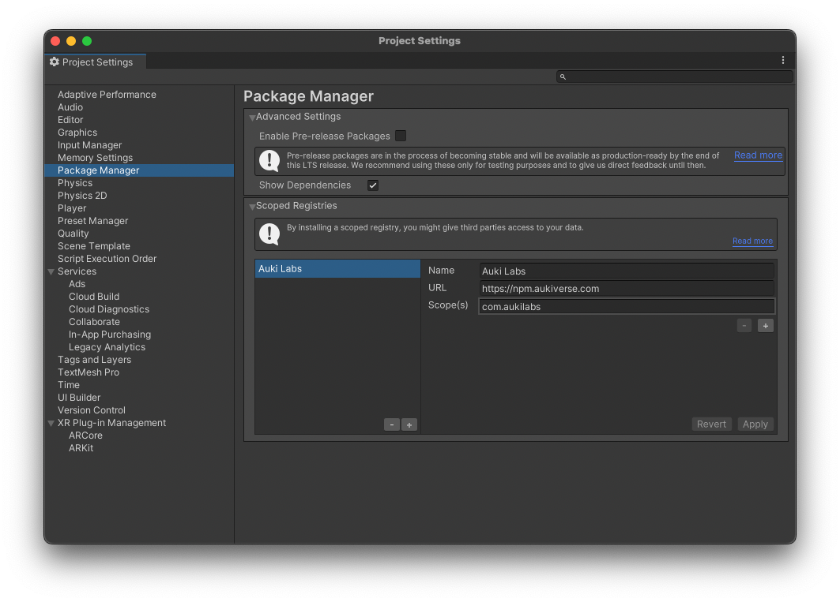
Task: Open Player settings
Action: [72, 208]
